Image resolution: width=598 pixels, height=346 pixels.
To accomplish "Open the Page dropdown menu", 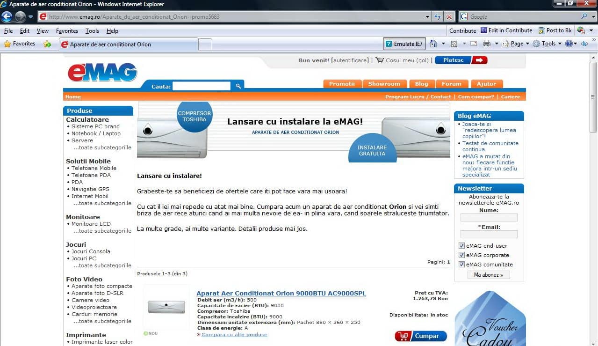I will (x=515, y=44).
